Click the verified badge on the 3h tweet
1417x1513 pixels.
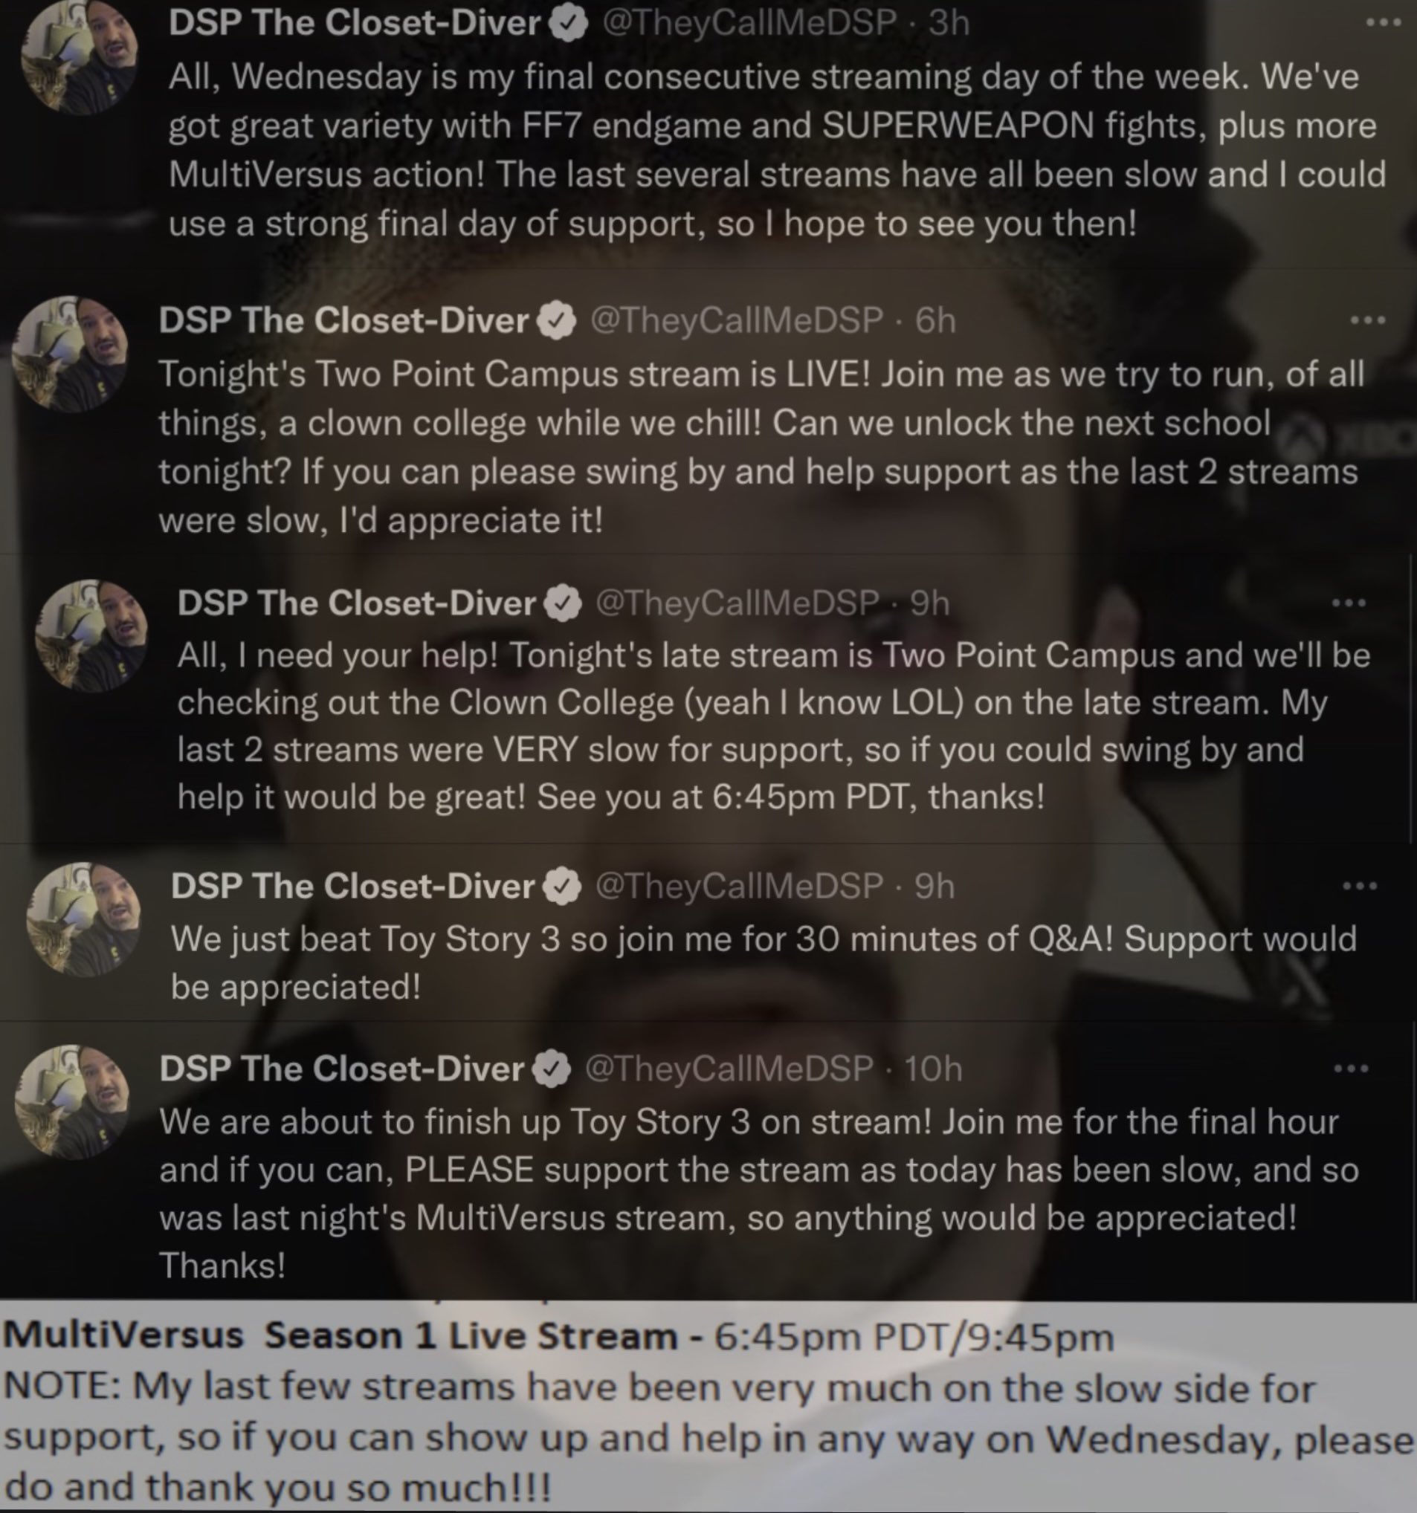click(x=568, y=25)
